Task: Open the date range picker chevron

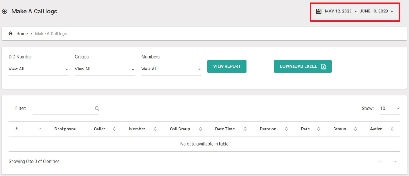Action: coord(392,12)
